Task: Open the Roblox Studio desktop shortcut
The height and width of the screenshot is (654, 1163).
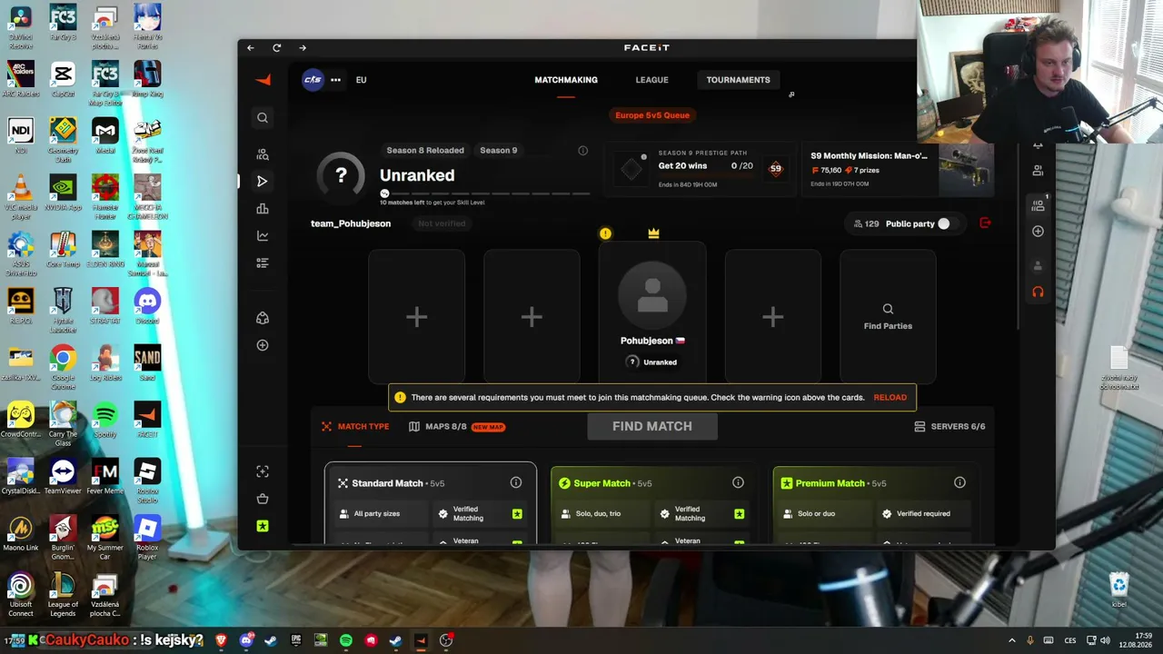Action: tap(147, 479)
